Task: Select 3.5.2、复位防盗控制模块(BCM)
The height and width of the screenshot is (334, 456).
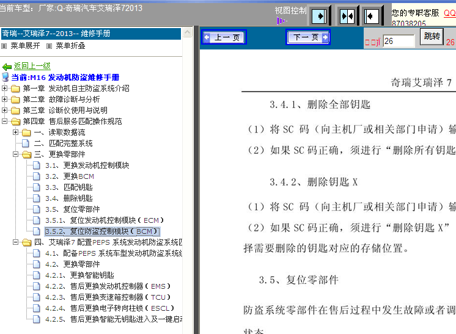Action: [102, 231]
